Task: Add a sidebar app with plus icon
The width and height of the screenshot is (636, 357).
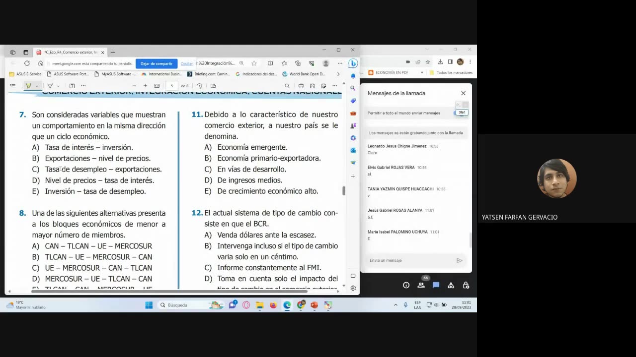Action: tap(353, 176)
